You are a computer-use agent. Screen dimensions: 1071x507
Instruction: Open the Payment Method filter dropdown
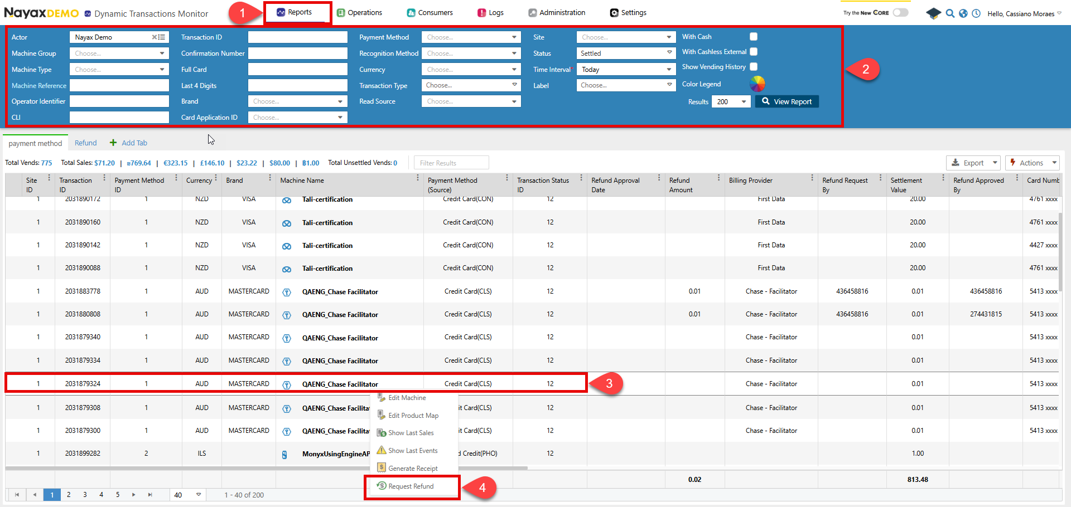[471, 37]
